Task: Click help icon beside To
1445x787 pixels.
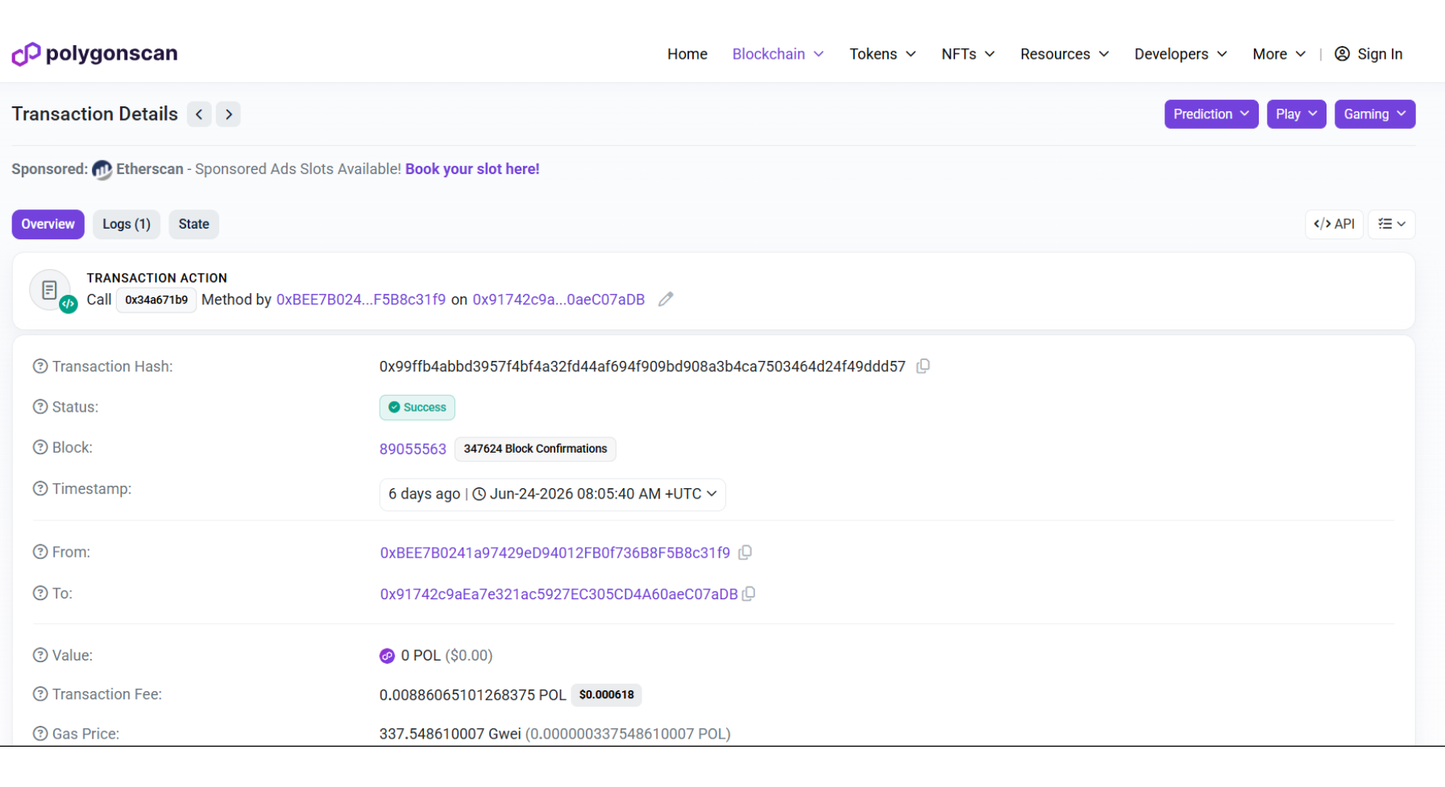Action: click(40, 593)
